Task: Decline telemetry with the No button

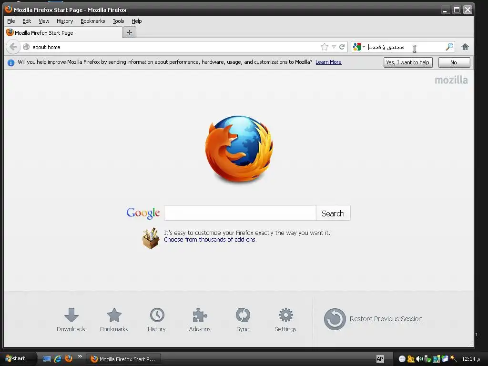Action: coord(454,62)
